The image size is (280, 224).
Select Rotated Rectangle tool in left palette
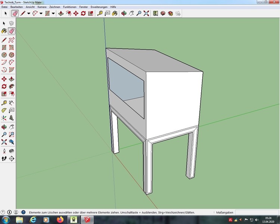[x=12, y=47]
